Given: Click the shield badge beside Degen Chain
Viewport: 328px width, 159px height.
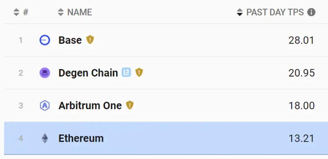Looking at the screenshot, I should tap(139, 72).
